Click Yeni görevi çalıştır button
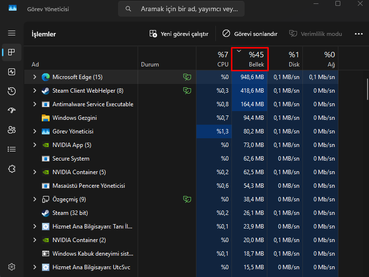369x277 pixels. pos(179,34)
